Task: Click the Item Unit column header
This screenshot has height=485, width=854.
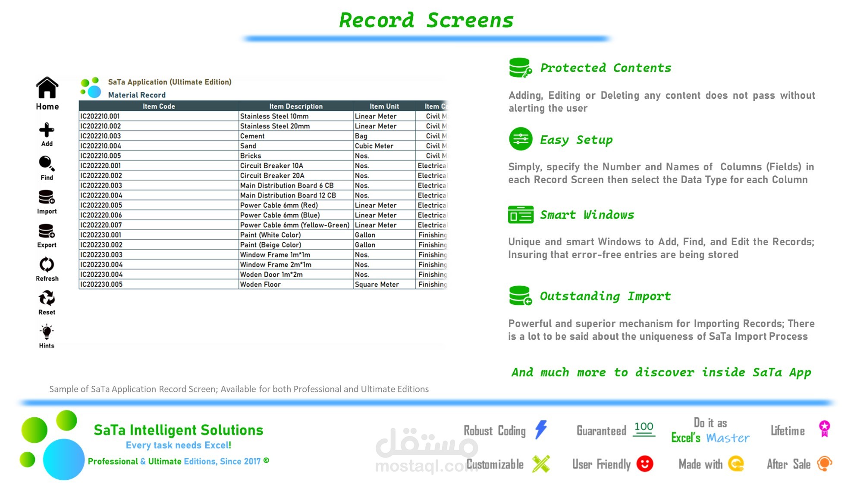Action: (384, 106)
